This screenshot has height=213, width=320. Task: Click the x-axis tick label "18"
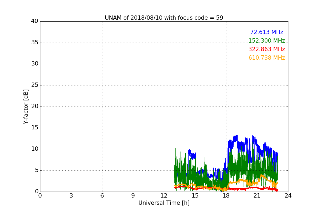(226, 196)
